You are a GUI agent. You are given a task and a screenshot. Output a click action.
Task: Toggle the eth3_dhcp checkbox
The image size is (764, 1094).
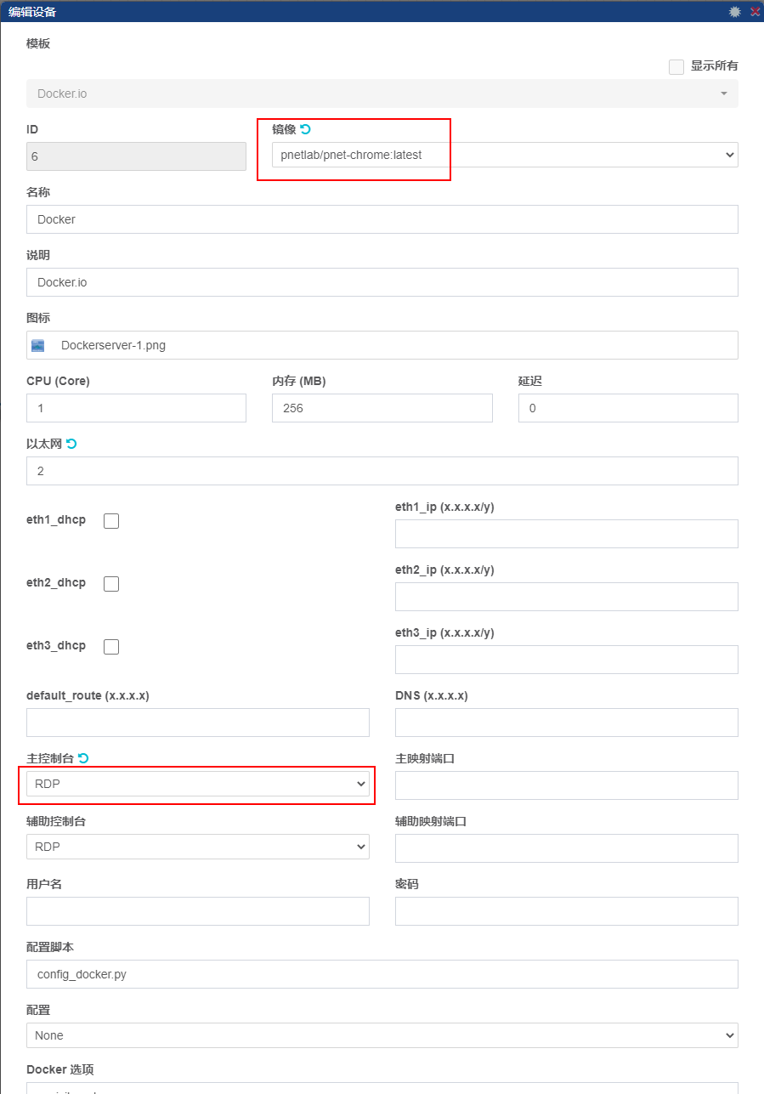110,646
